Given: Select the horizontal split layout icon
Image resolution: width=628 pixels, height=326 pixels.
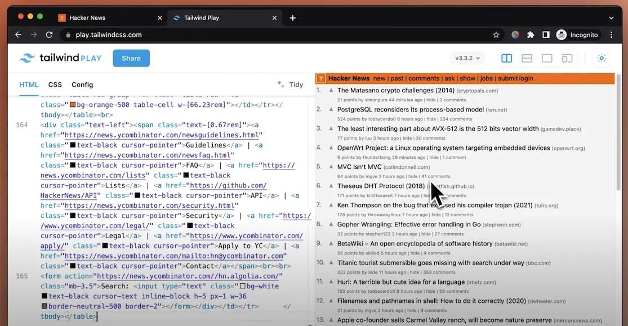Looking at the screenshot, I should point(527,59).
